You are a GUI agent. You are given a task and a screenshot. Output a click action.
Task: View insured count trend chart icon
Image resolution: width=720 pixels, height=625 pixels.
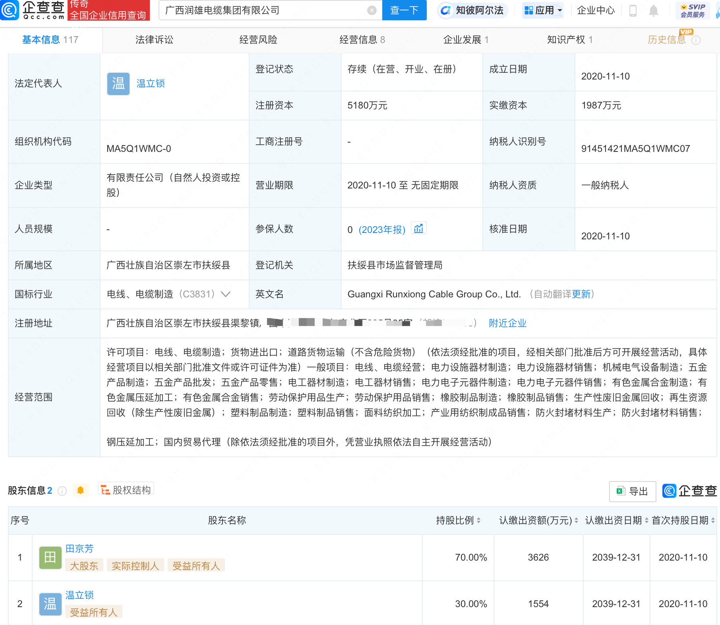pos(418,229)
